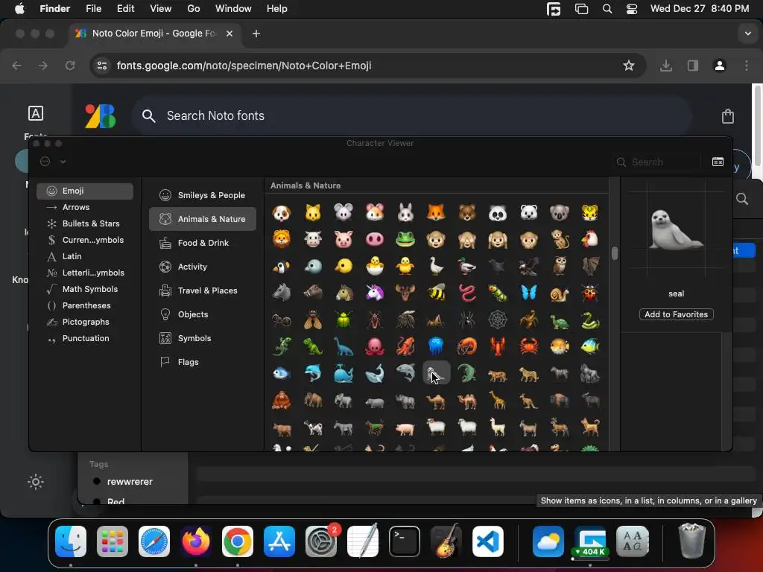
Task: Switch to Flags category
Action: [x=203, y=362]
